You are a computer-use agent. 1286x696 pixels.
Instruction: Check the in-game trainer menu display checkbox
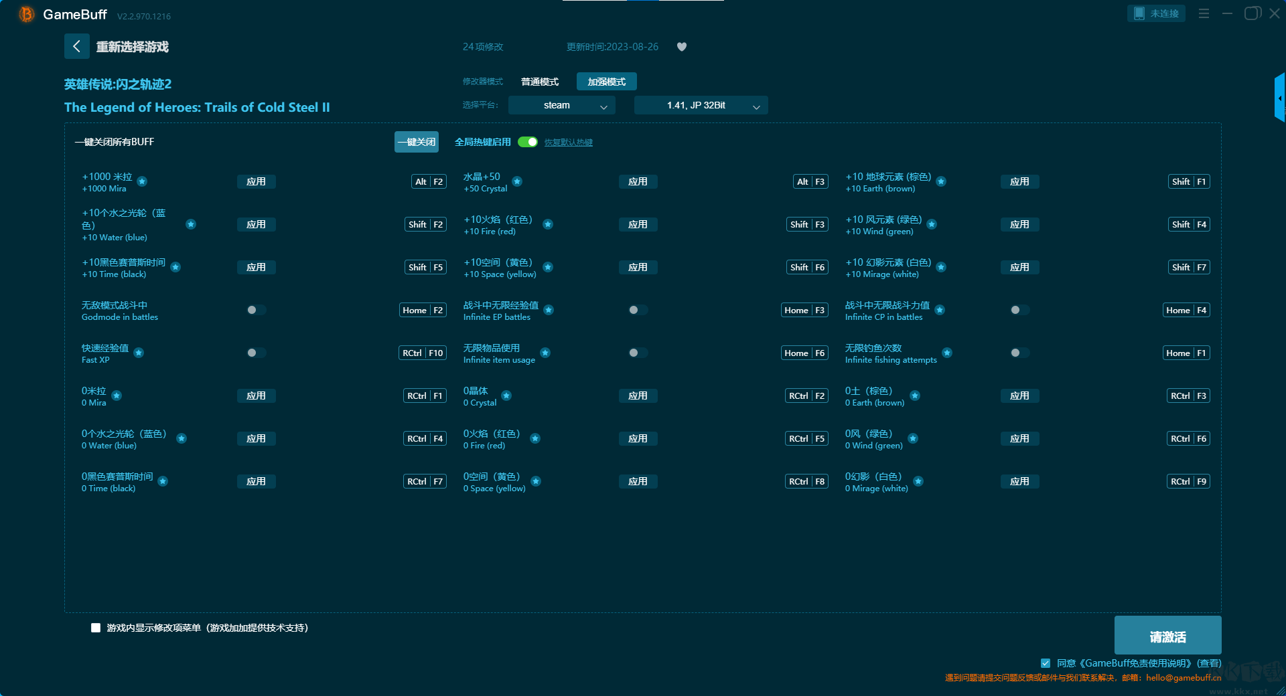[96, 628]
